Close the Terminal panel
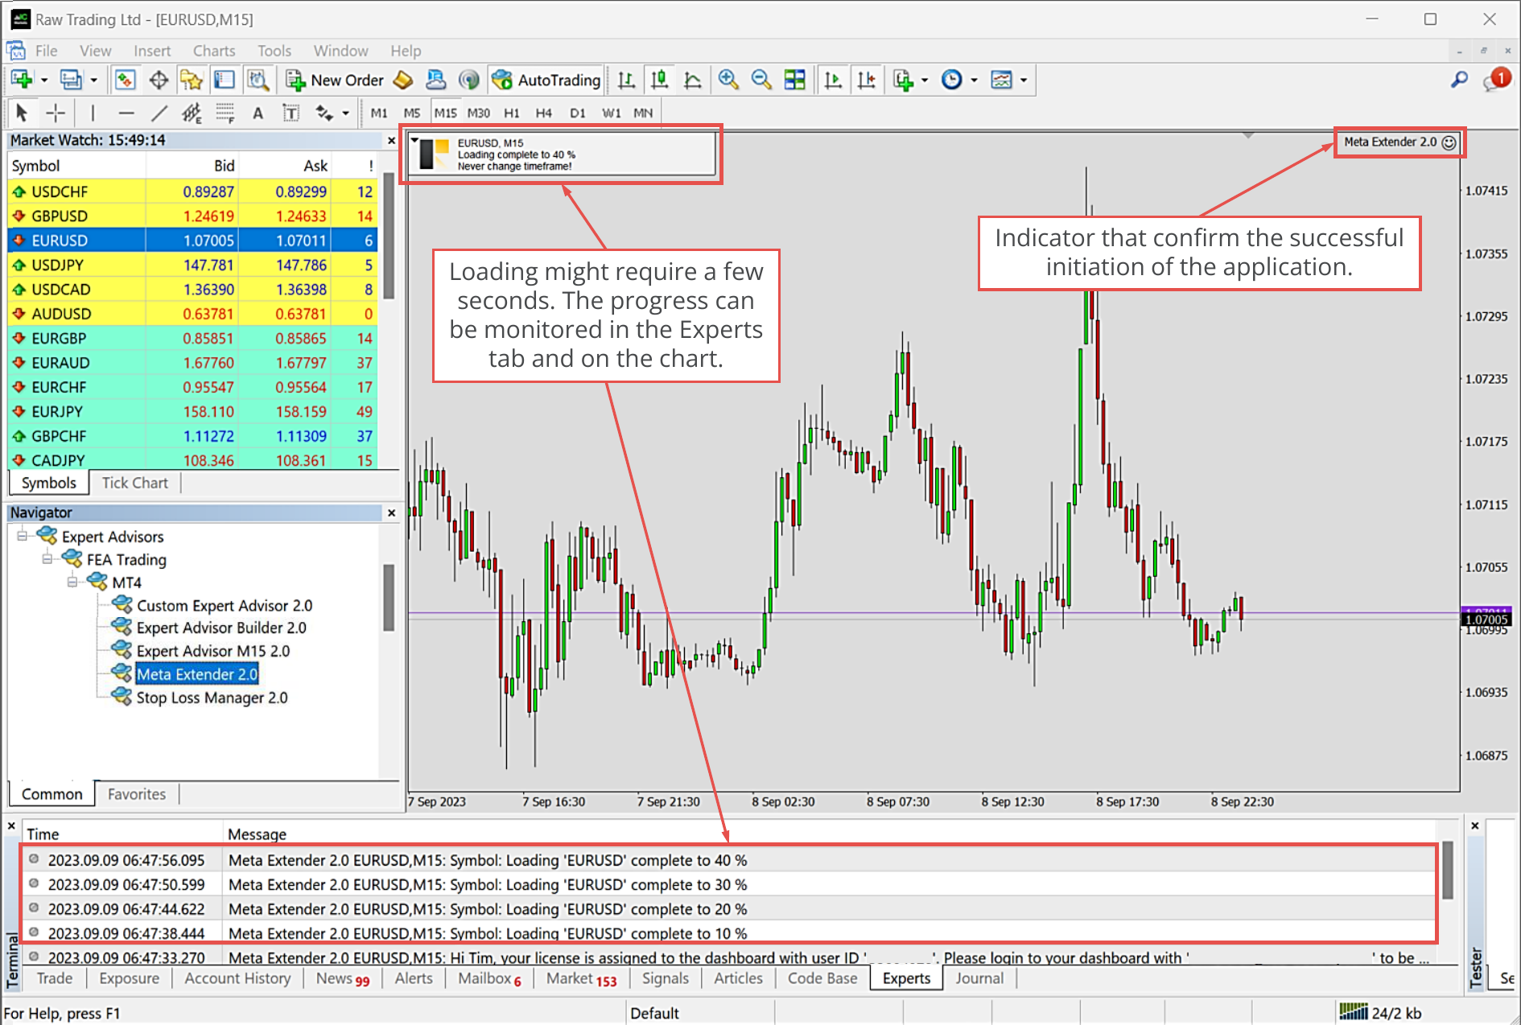Viewport: 1521px width, 1025px height. (x=11, y=826)
